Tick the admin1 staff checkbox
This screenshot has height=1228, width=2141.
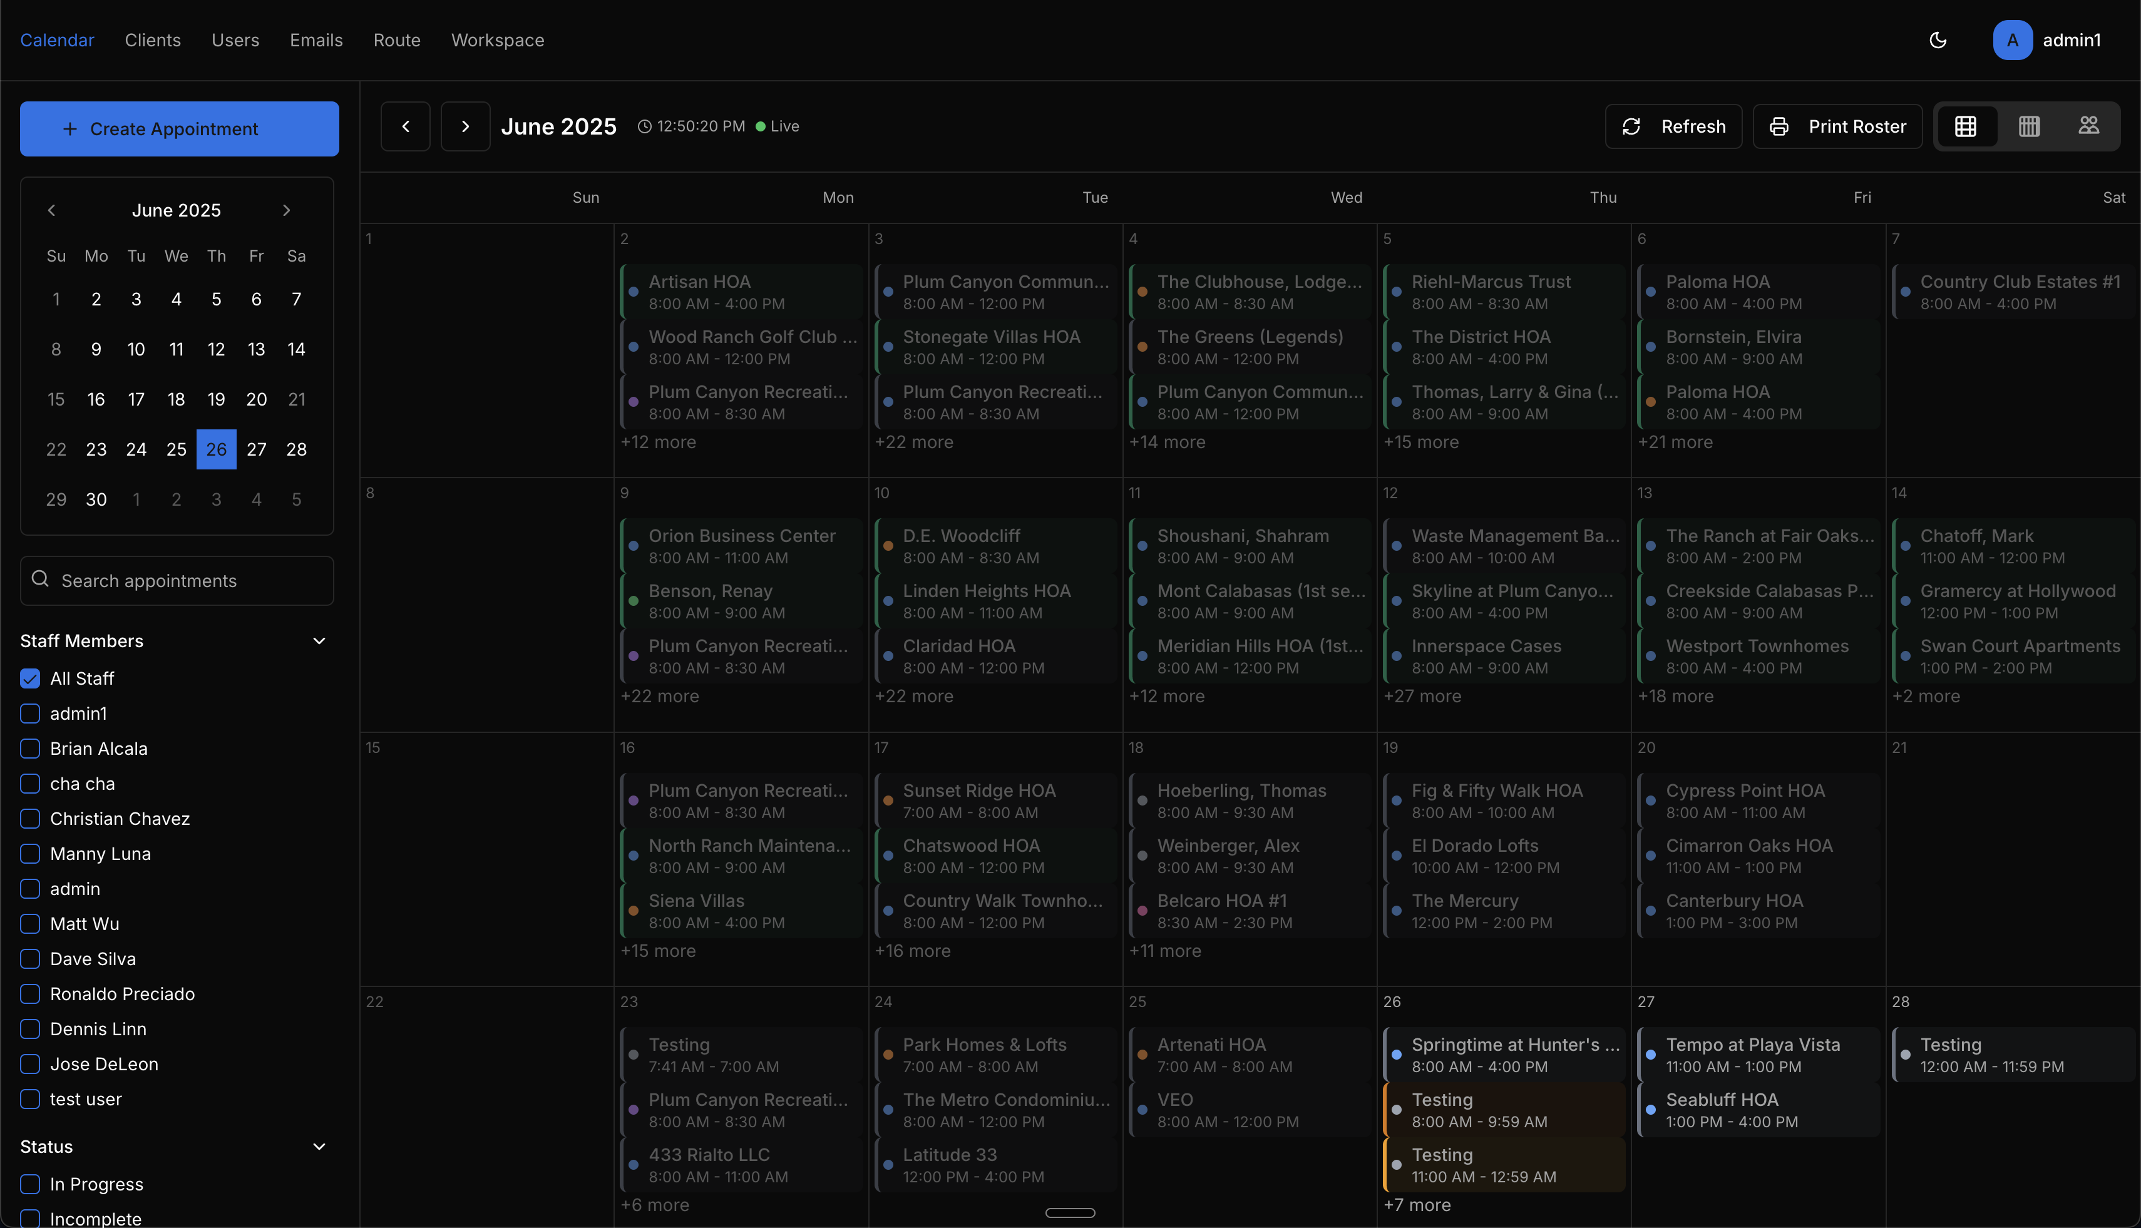point(31,714)
